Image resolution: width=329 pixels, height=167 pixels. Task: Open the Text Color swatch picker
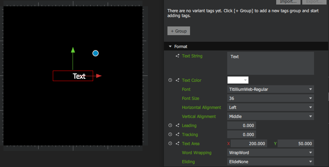(x=238, y=80)
